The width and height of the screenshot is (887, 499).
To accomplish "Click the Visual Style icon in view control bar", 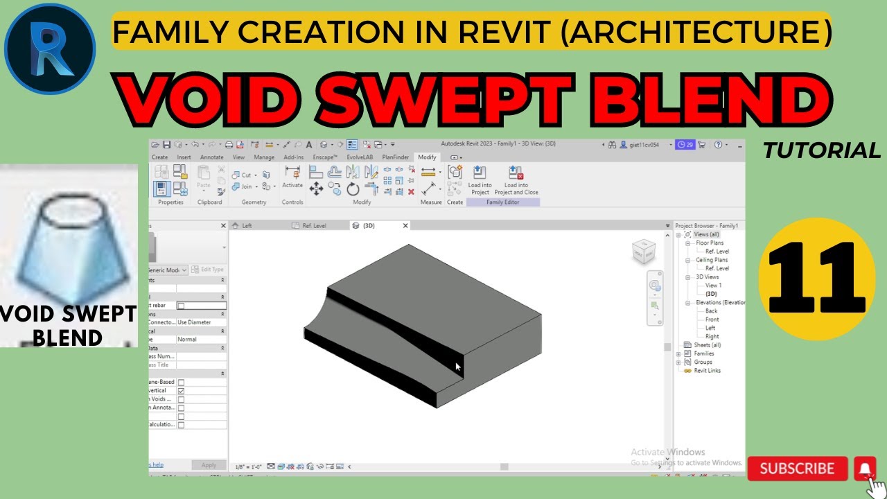I will click(281, 466).
